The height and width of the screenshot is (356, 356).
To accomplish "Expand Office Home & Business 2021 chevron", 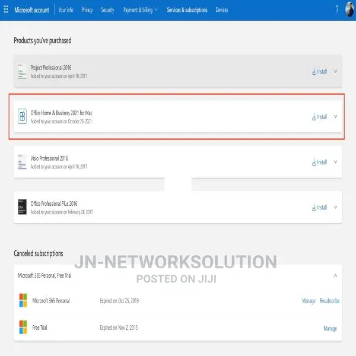I will pos(335,116).
